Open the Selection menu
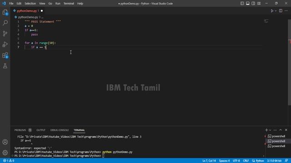291x163 pixels. 30,3
